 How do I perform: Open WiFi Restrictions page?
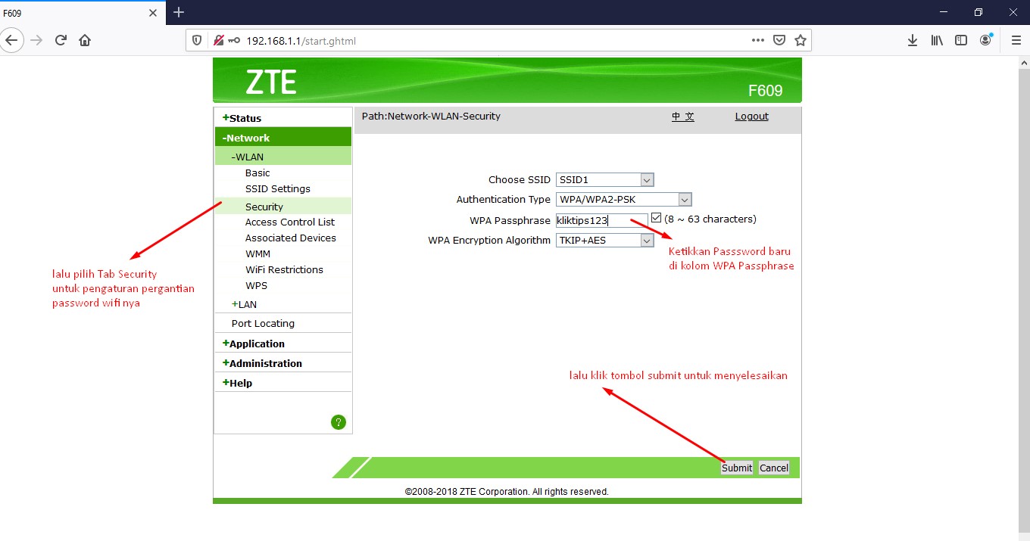tap(284, 270)
